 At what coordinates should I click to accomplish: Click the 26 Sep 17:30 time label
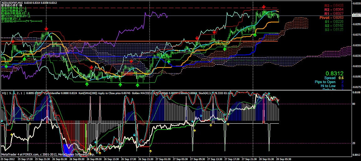tap(128, 159)
